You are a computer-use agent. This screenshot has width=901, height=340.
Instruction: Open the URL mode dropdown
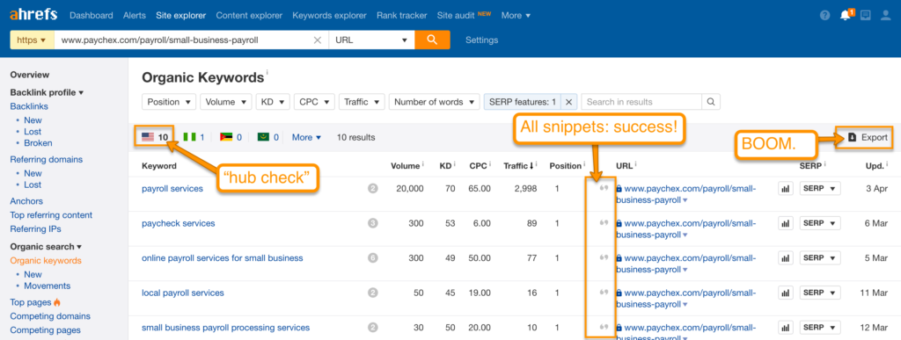click(372, 40)
